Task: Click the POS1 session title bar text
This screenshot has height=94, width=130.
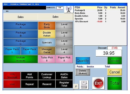Action: click(21, 4)
